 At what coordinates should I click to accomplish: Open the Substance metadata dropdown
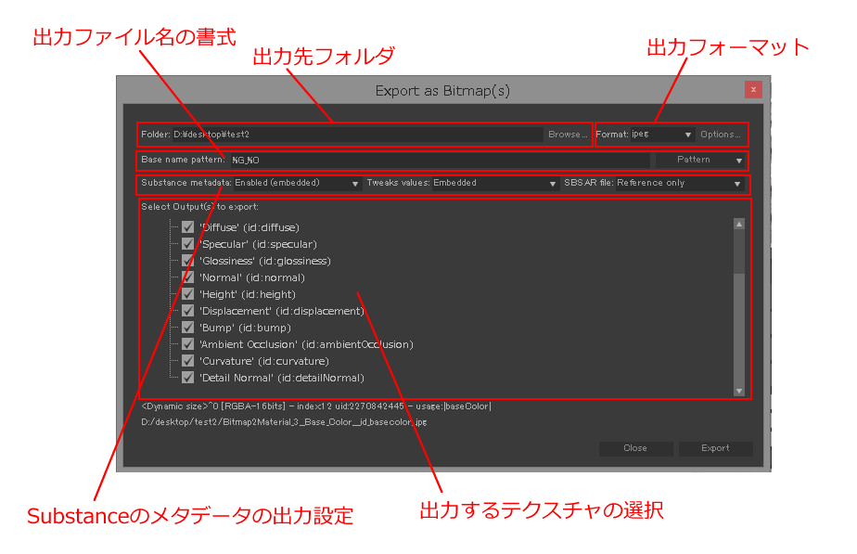pos(297,183)
